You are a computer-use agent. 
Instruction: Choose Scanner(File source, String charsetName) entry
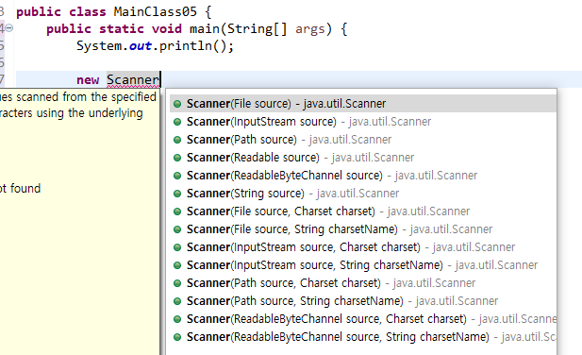pyautogui.click(x=363, y=229)
